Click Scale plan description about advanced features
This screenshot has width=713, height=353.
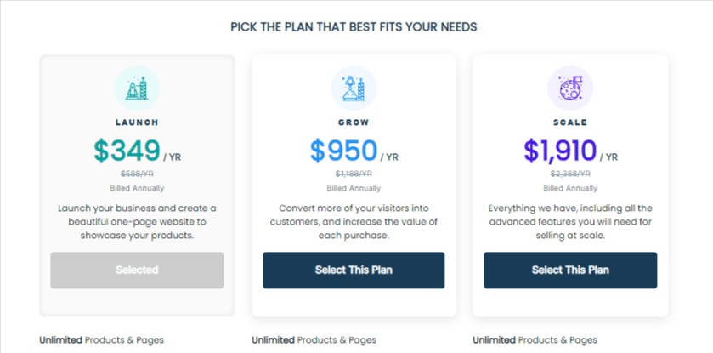pyautogui.click(x=570, y=222)
